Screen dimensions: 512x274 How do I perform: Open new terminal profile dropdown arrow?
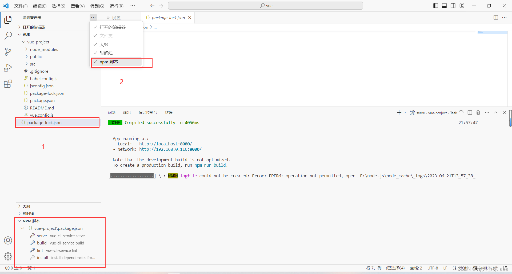coord(405,113)
